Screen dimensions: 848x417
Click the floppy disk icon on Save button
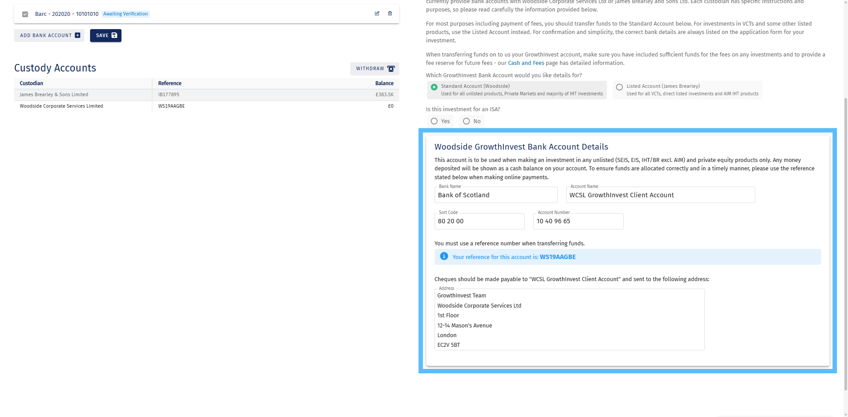(x=114, y=35)
